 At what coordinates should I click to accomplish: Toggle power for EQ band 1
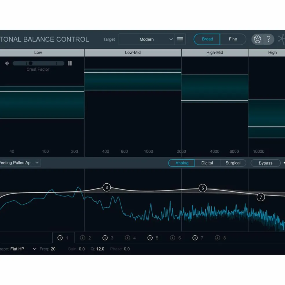click(x=60, y=238)
